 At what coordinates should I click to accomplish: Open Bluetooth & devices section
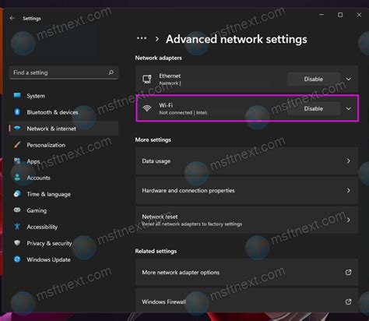(64, 112)
